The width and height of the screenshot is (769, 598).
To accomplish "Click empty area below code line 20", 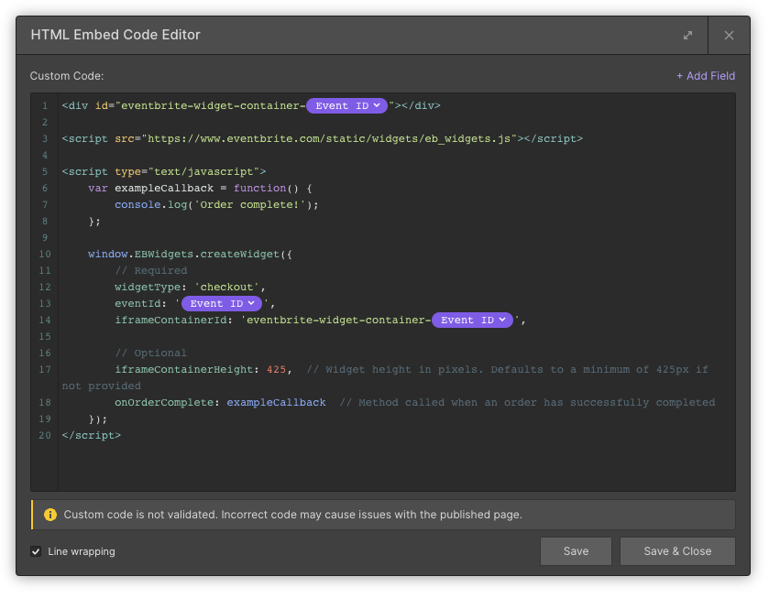I will tap(396, 465).
